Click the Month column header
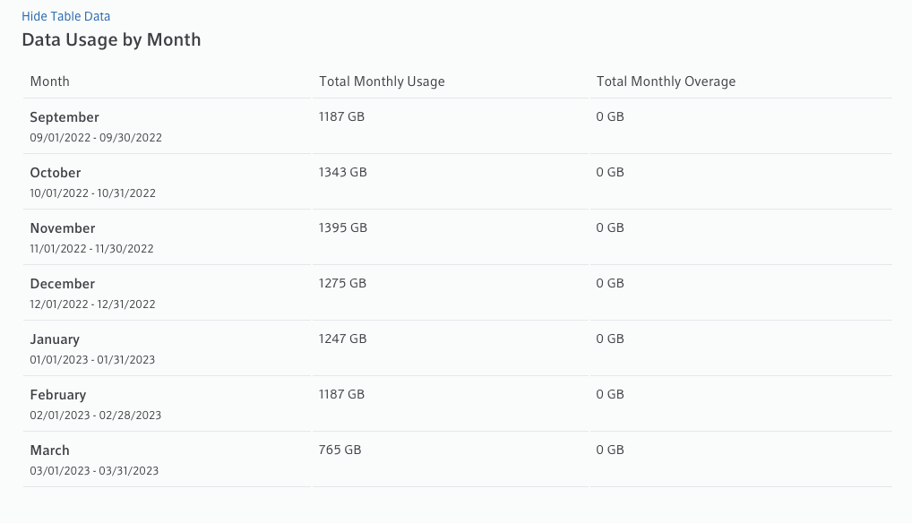 pyautogui.click(x=50, y=81)
